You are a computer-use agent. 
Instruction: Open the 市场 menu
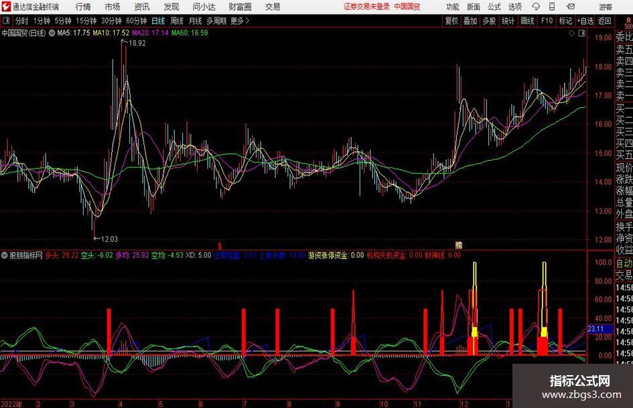point(113,7)
